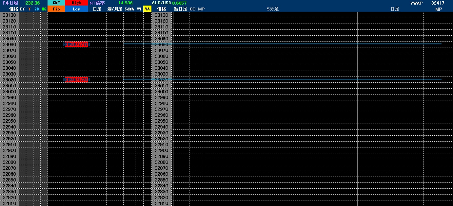453x206 pixels.
Task: Select the red 限物90/7/19H cell
Action: click(x=76, y=44)
